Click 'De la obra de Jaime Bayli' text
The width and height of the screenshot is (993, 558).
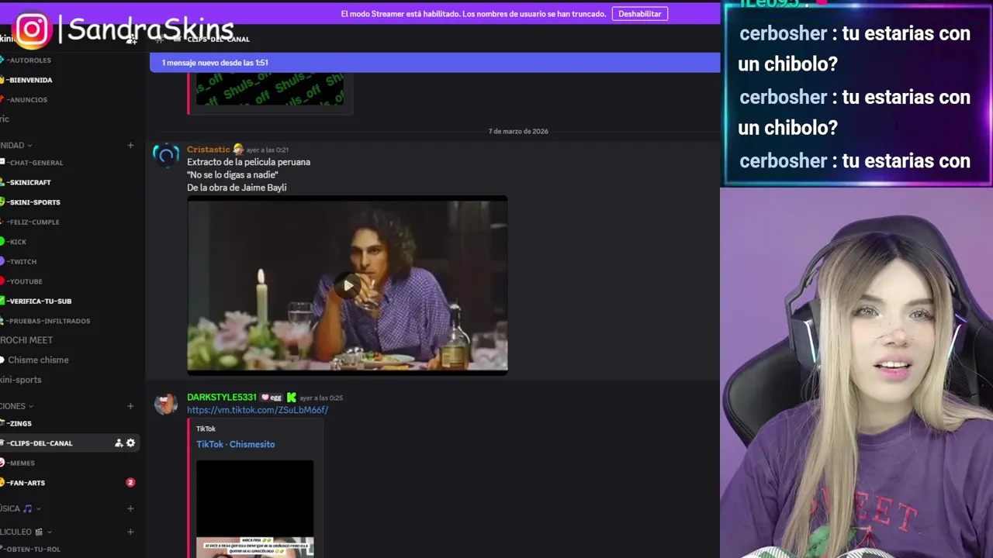tap(237, 188)
